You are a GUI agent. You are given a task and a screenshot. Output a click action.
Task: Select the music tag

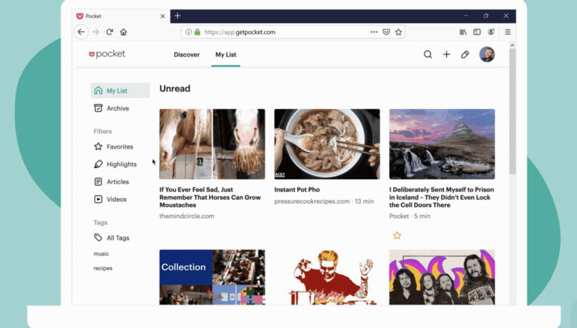(x=101, y=254)
